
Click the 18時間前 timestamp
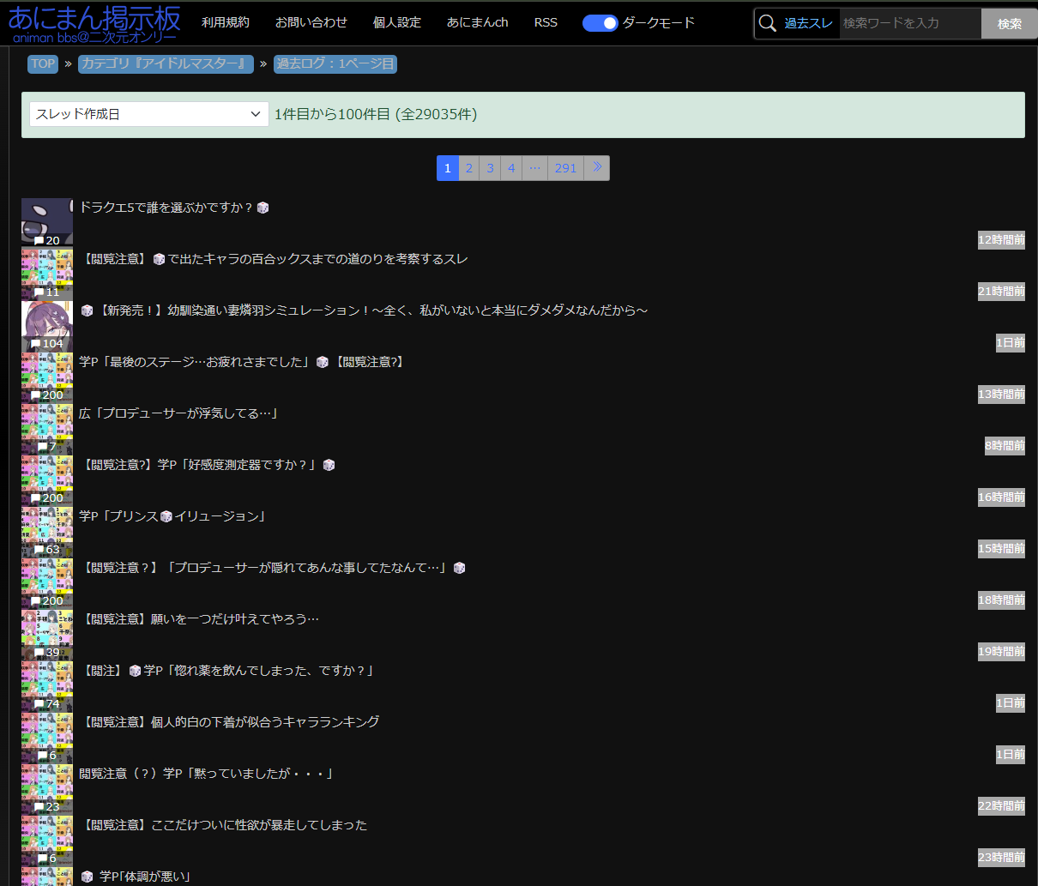tap(1001, 600)
